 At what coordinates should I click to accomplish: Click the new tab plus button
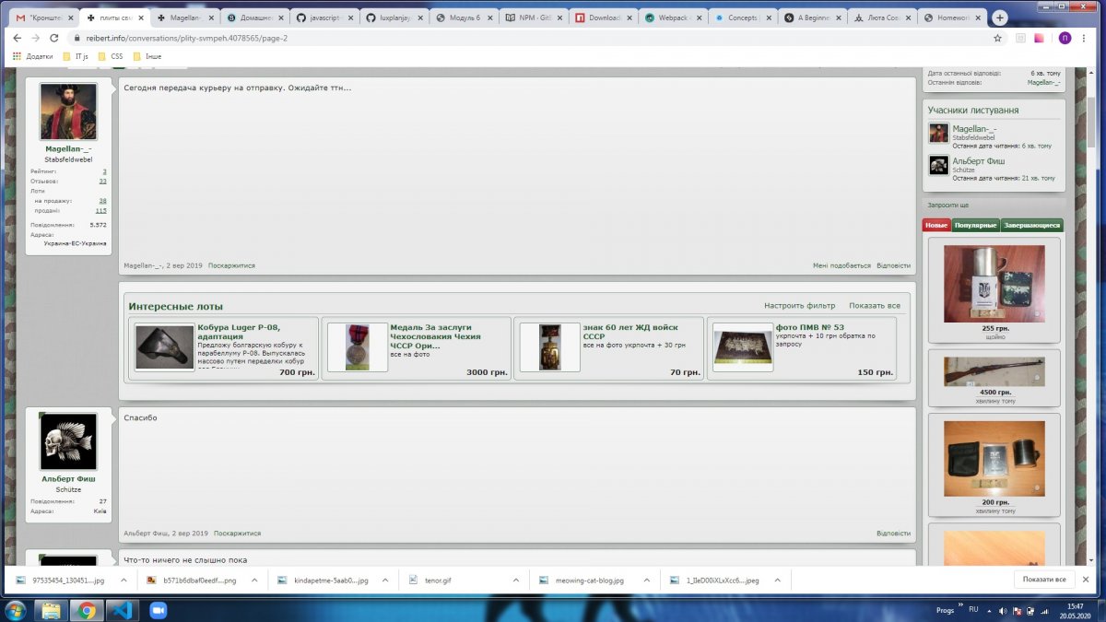tap(1000, 18)
